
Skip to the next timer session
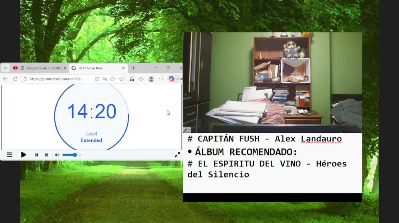(x=46, y=155)
